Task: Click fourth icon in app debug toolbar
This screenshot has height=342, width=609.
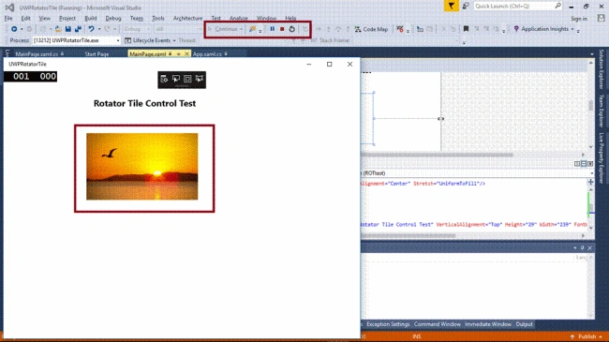Action: coord(200,79)
